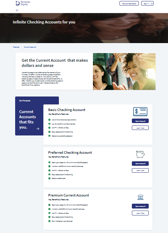
Task: Open Account for Basic Checking Account
Action: coord(140,121)
